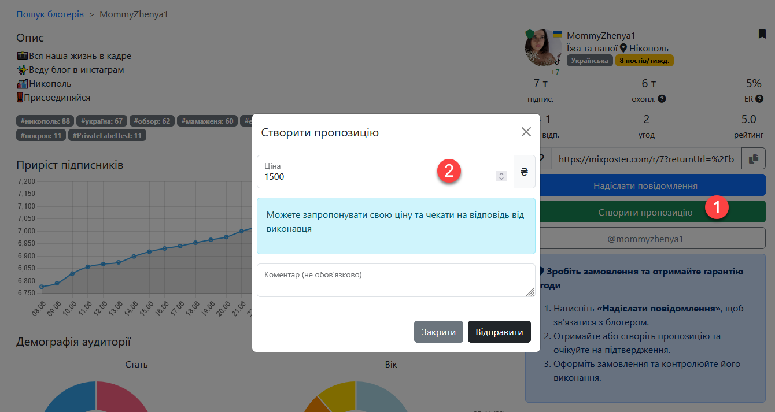Viewport: 775px width, 412px height.
Task: Click the comment textarea resize grip
Action: [530, 292]
